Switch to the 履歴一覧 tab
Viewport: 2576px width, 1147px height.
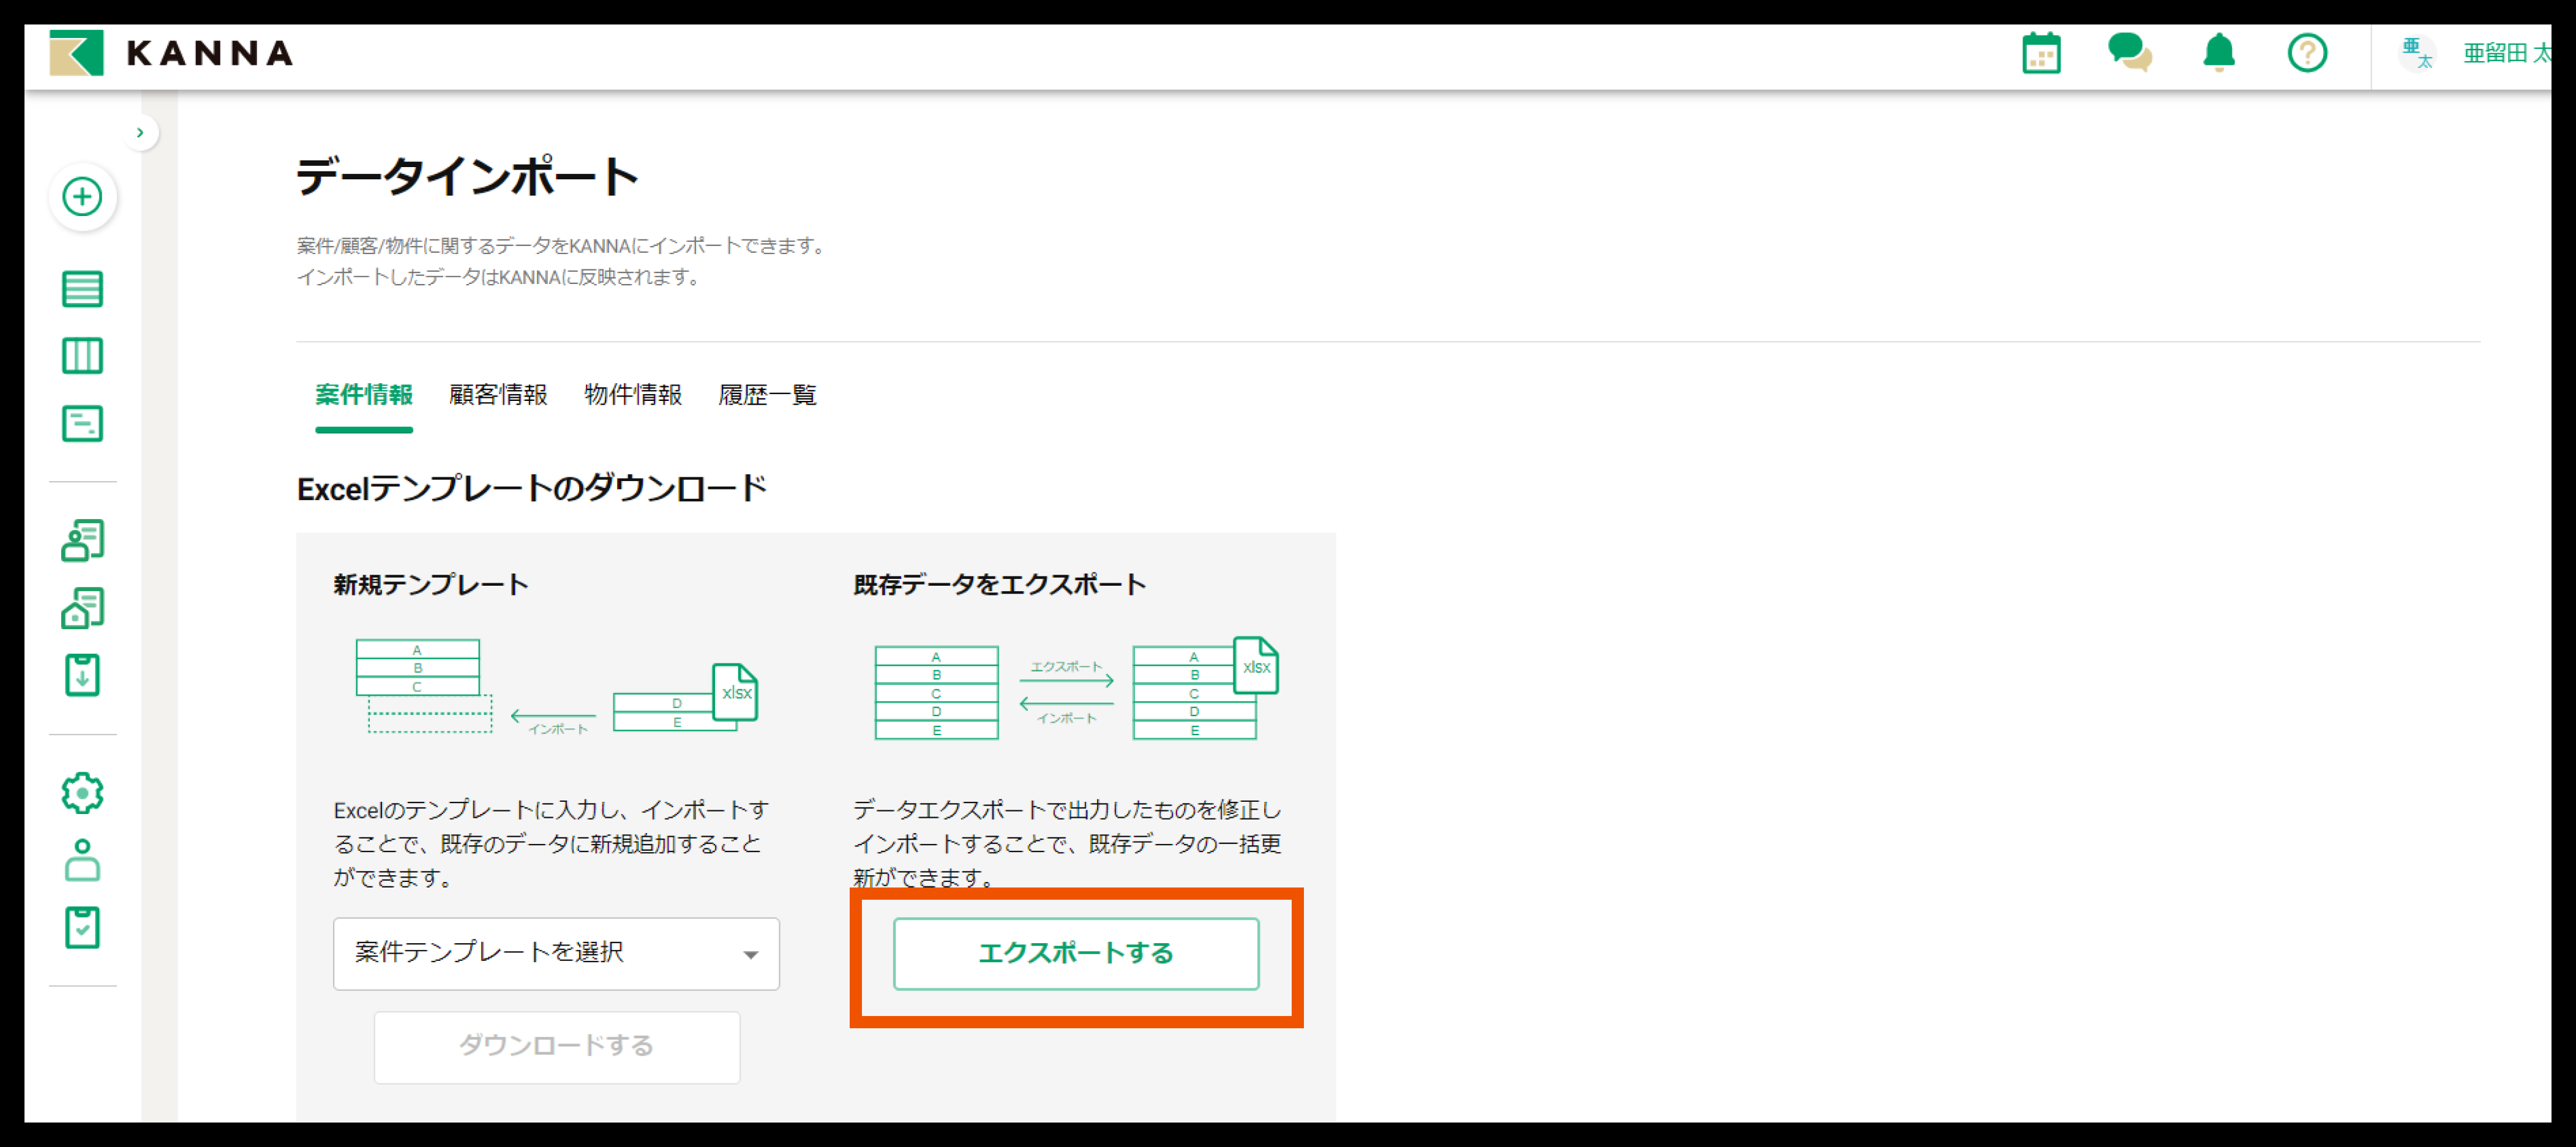point(767,395)
